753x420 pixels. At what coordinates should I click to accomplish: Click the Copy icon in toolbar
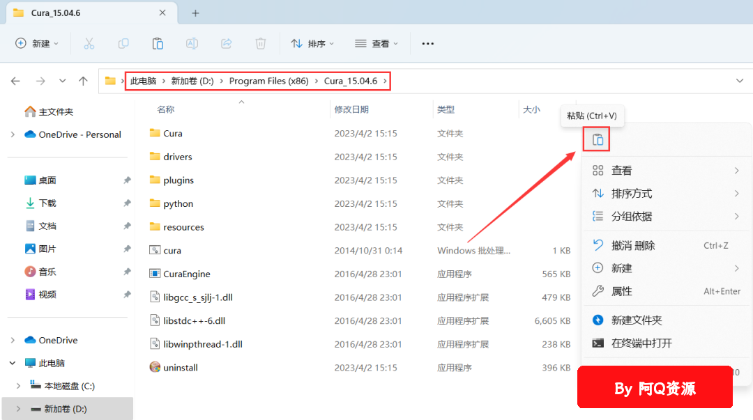point(123,44)
